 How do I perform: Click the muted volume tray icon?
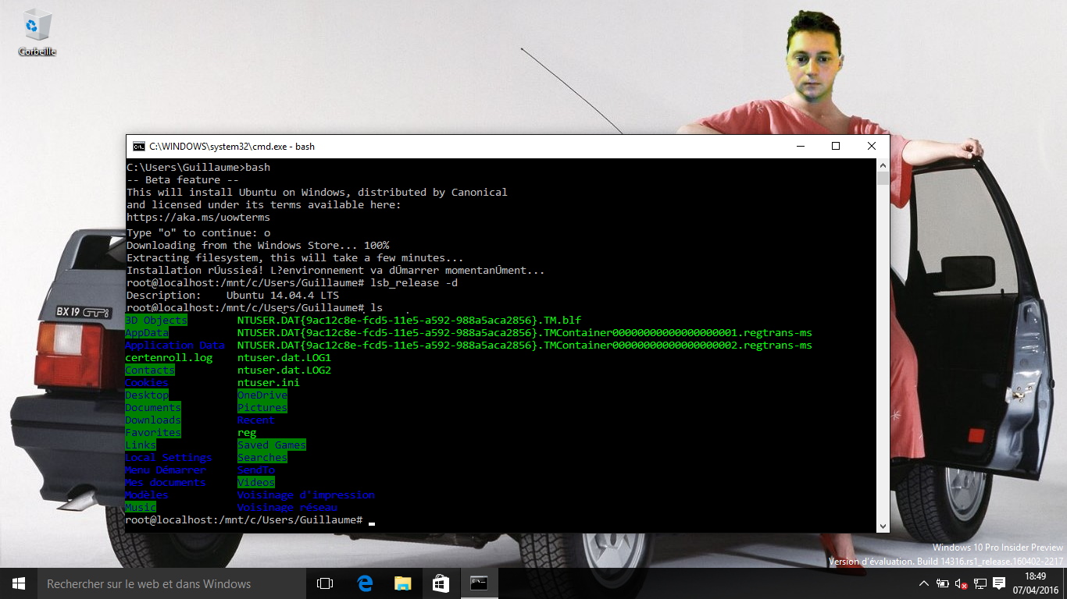(x=961, y=583)
